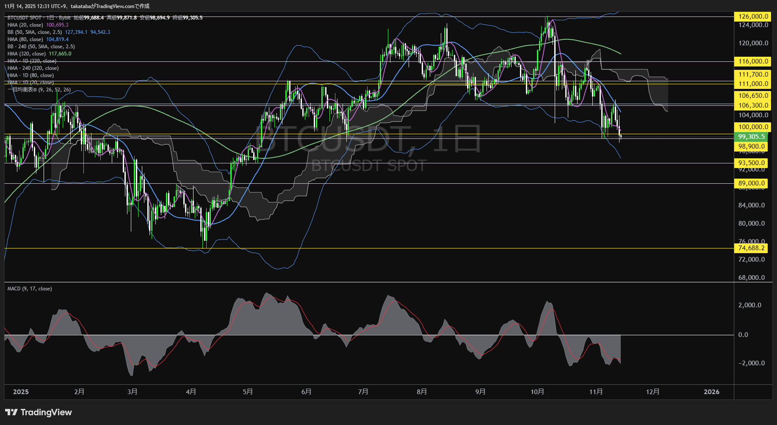Click the 0.0 level on MACD scale
The height and width of the screenshot is (425, 777).
pos(743,335)
